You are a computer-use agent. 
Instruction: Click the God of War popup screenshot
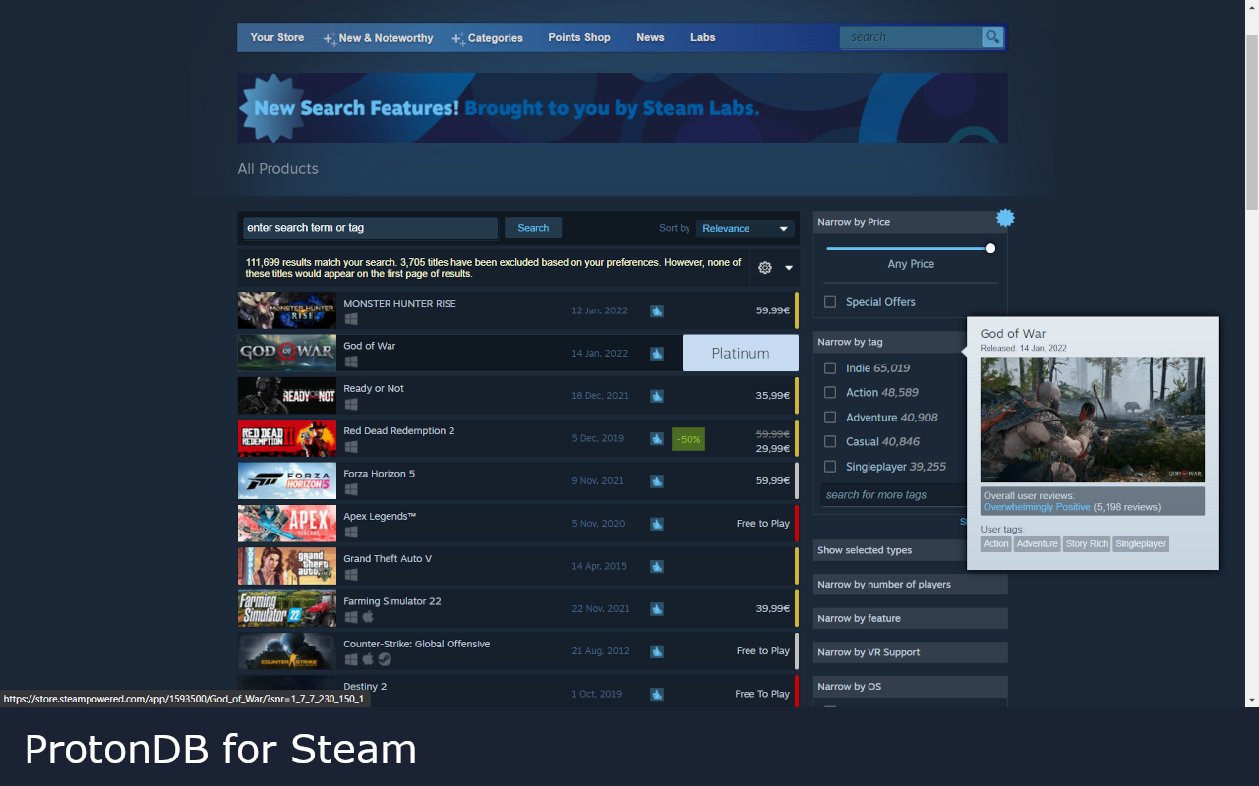tap(1092, 420)
